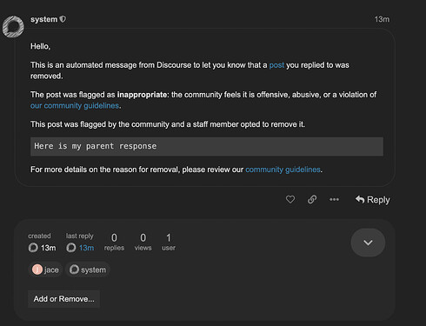
Task: Click the 0 views counter
Action: pyautogui.click(x=143, y=242)
